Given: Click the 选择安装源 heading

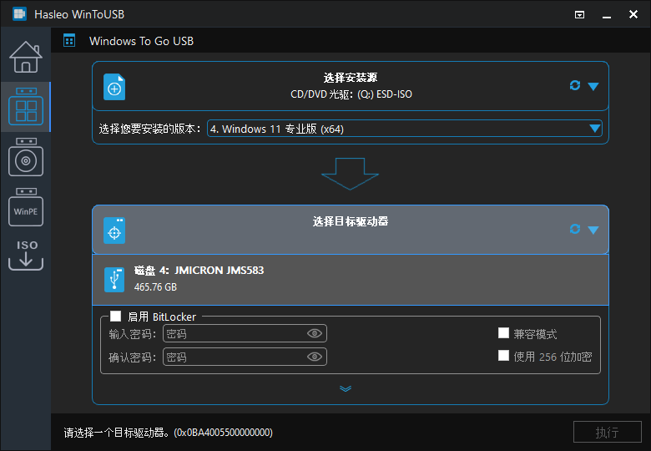Looking at the screenshot, I should [351, 77].
